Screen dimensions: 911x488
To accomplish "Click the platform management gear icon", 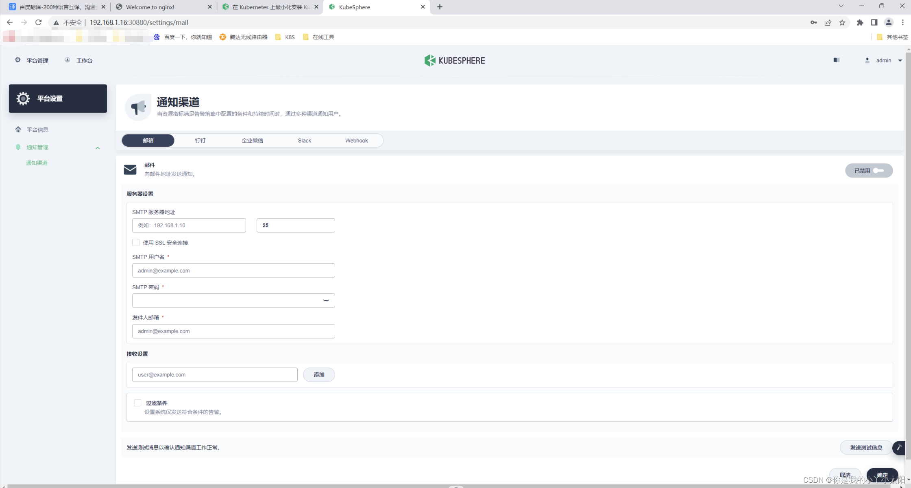I will tap(18, 60).
